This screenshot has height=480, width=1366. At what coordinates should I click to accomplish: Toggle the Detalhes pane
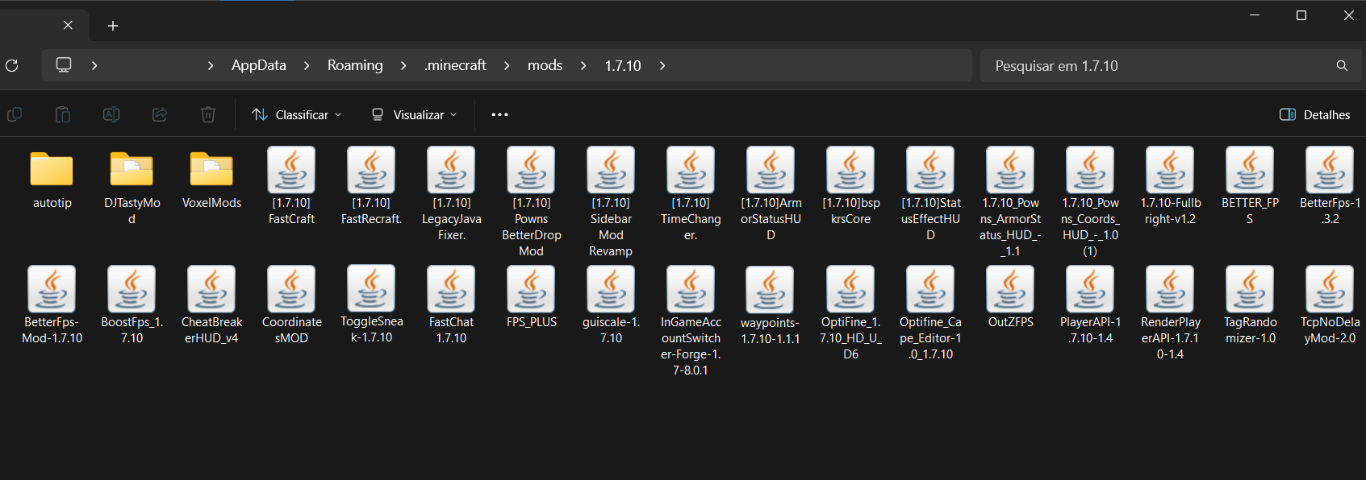click(x=1315, y=114)
